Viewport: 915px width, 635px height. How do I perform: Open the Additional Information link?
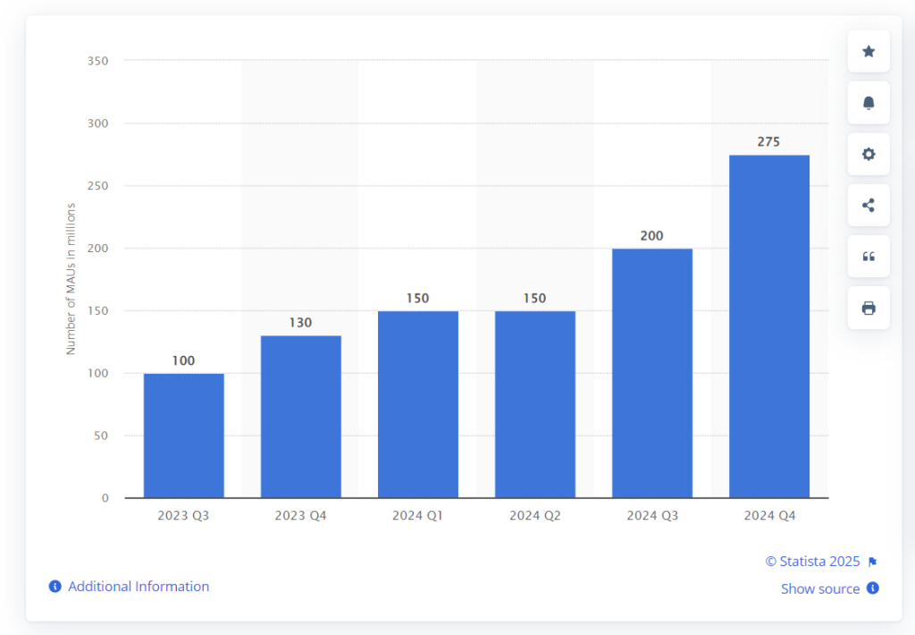click(139, 587)
